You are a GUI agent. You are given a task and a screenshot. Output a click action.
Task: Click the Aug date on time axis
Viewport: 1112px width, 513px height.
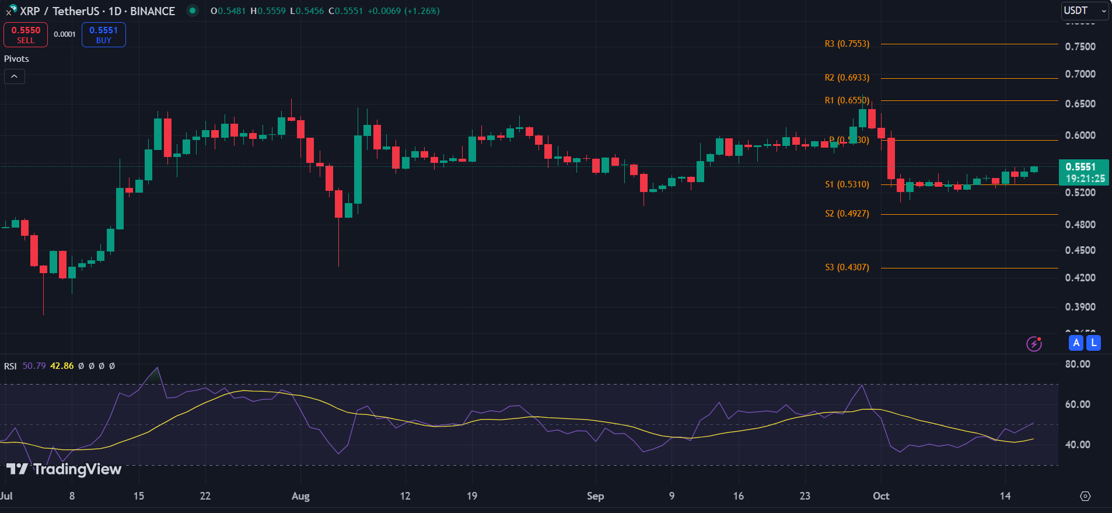click(x=300, y=496)
